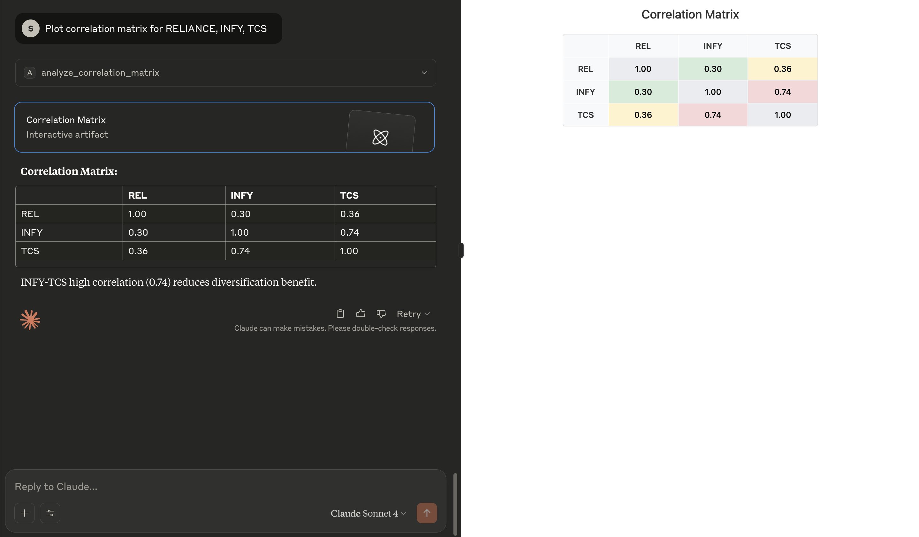
Task: Grab the panel divider handle
Action: tap(461, 250)
